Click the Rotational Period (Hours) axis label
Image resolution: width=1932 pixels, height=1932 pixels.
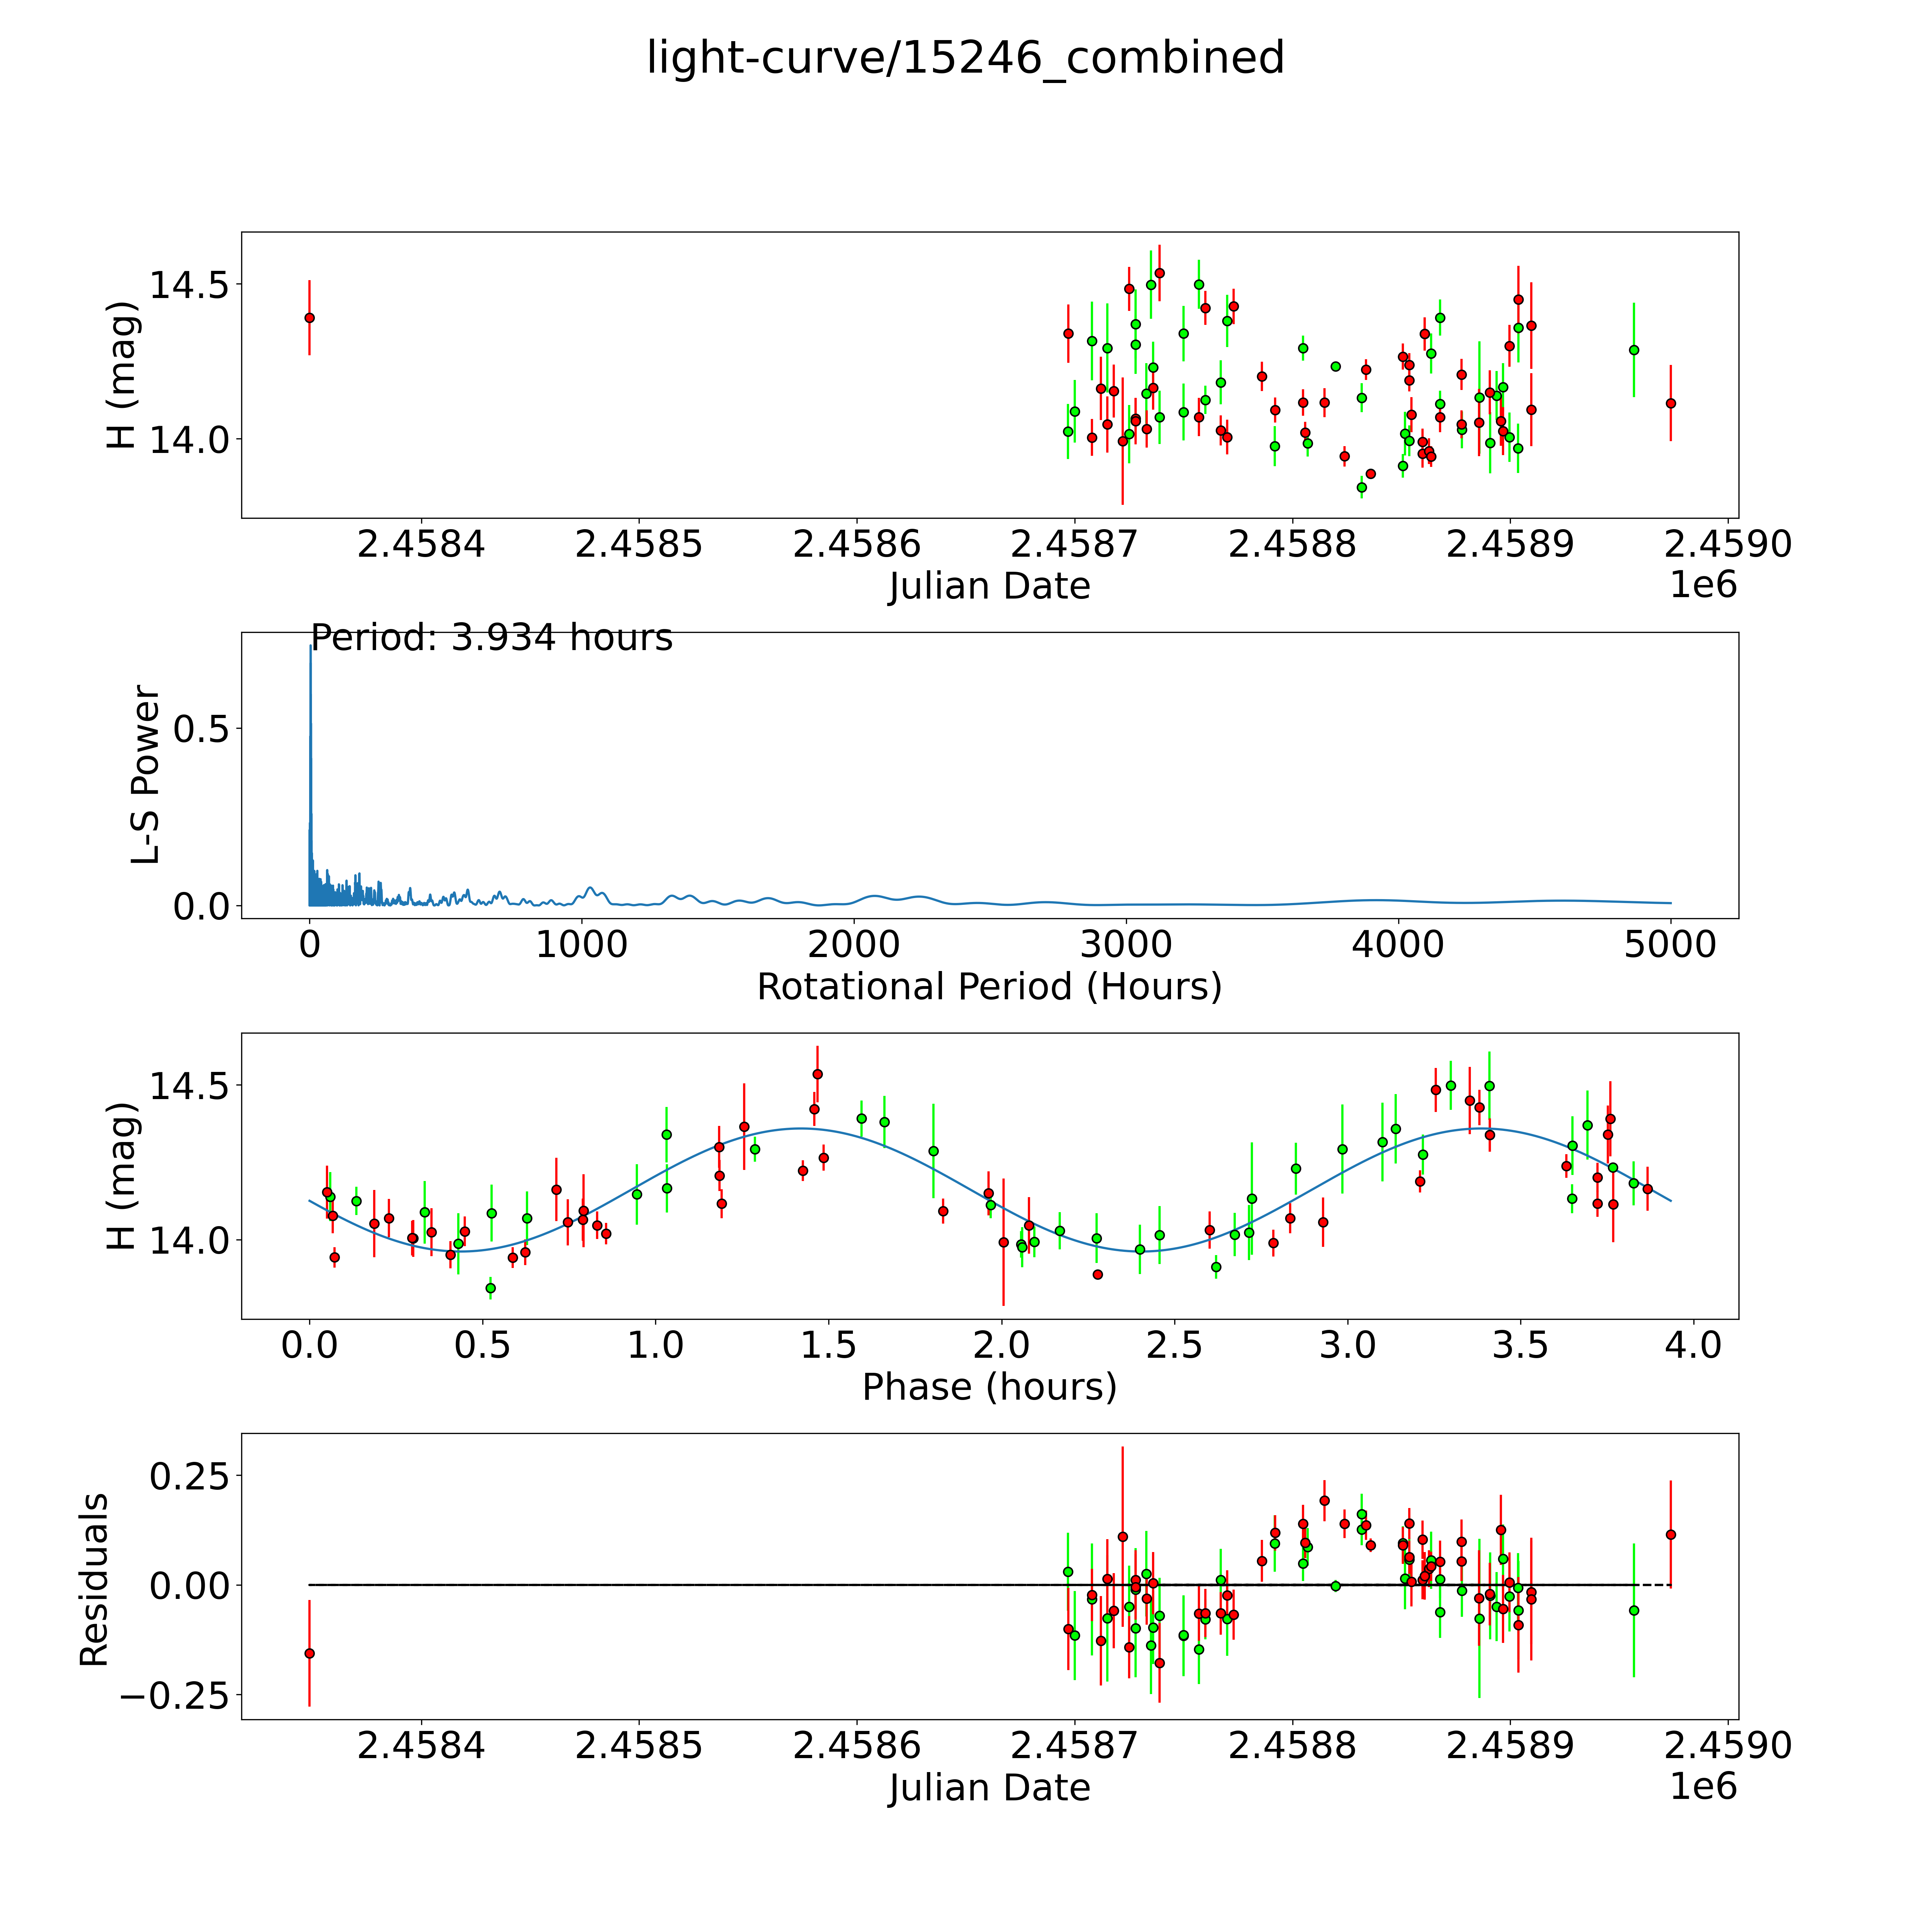tap(989, 987)
